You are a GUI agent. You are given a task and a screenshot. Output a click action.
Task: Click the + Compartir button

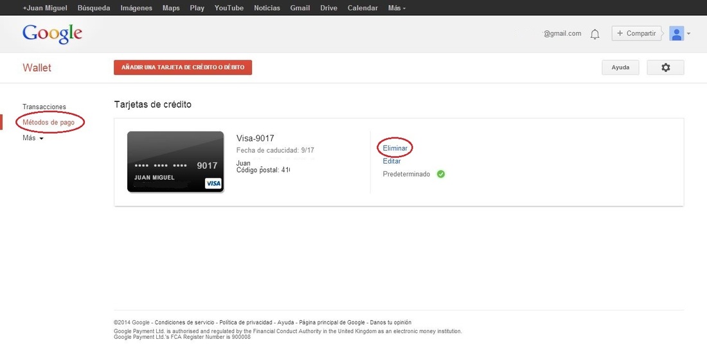tap(636, 33)
